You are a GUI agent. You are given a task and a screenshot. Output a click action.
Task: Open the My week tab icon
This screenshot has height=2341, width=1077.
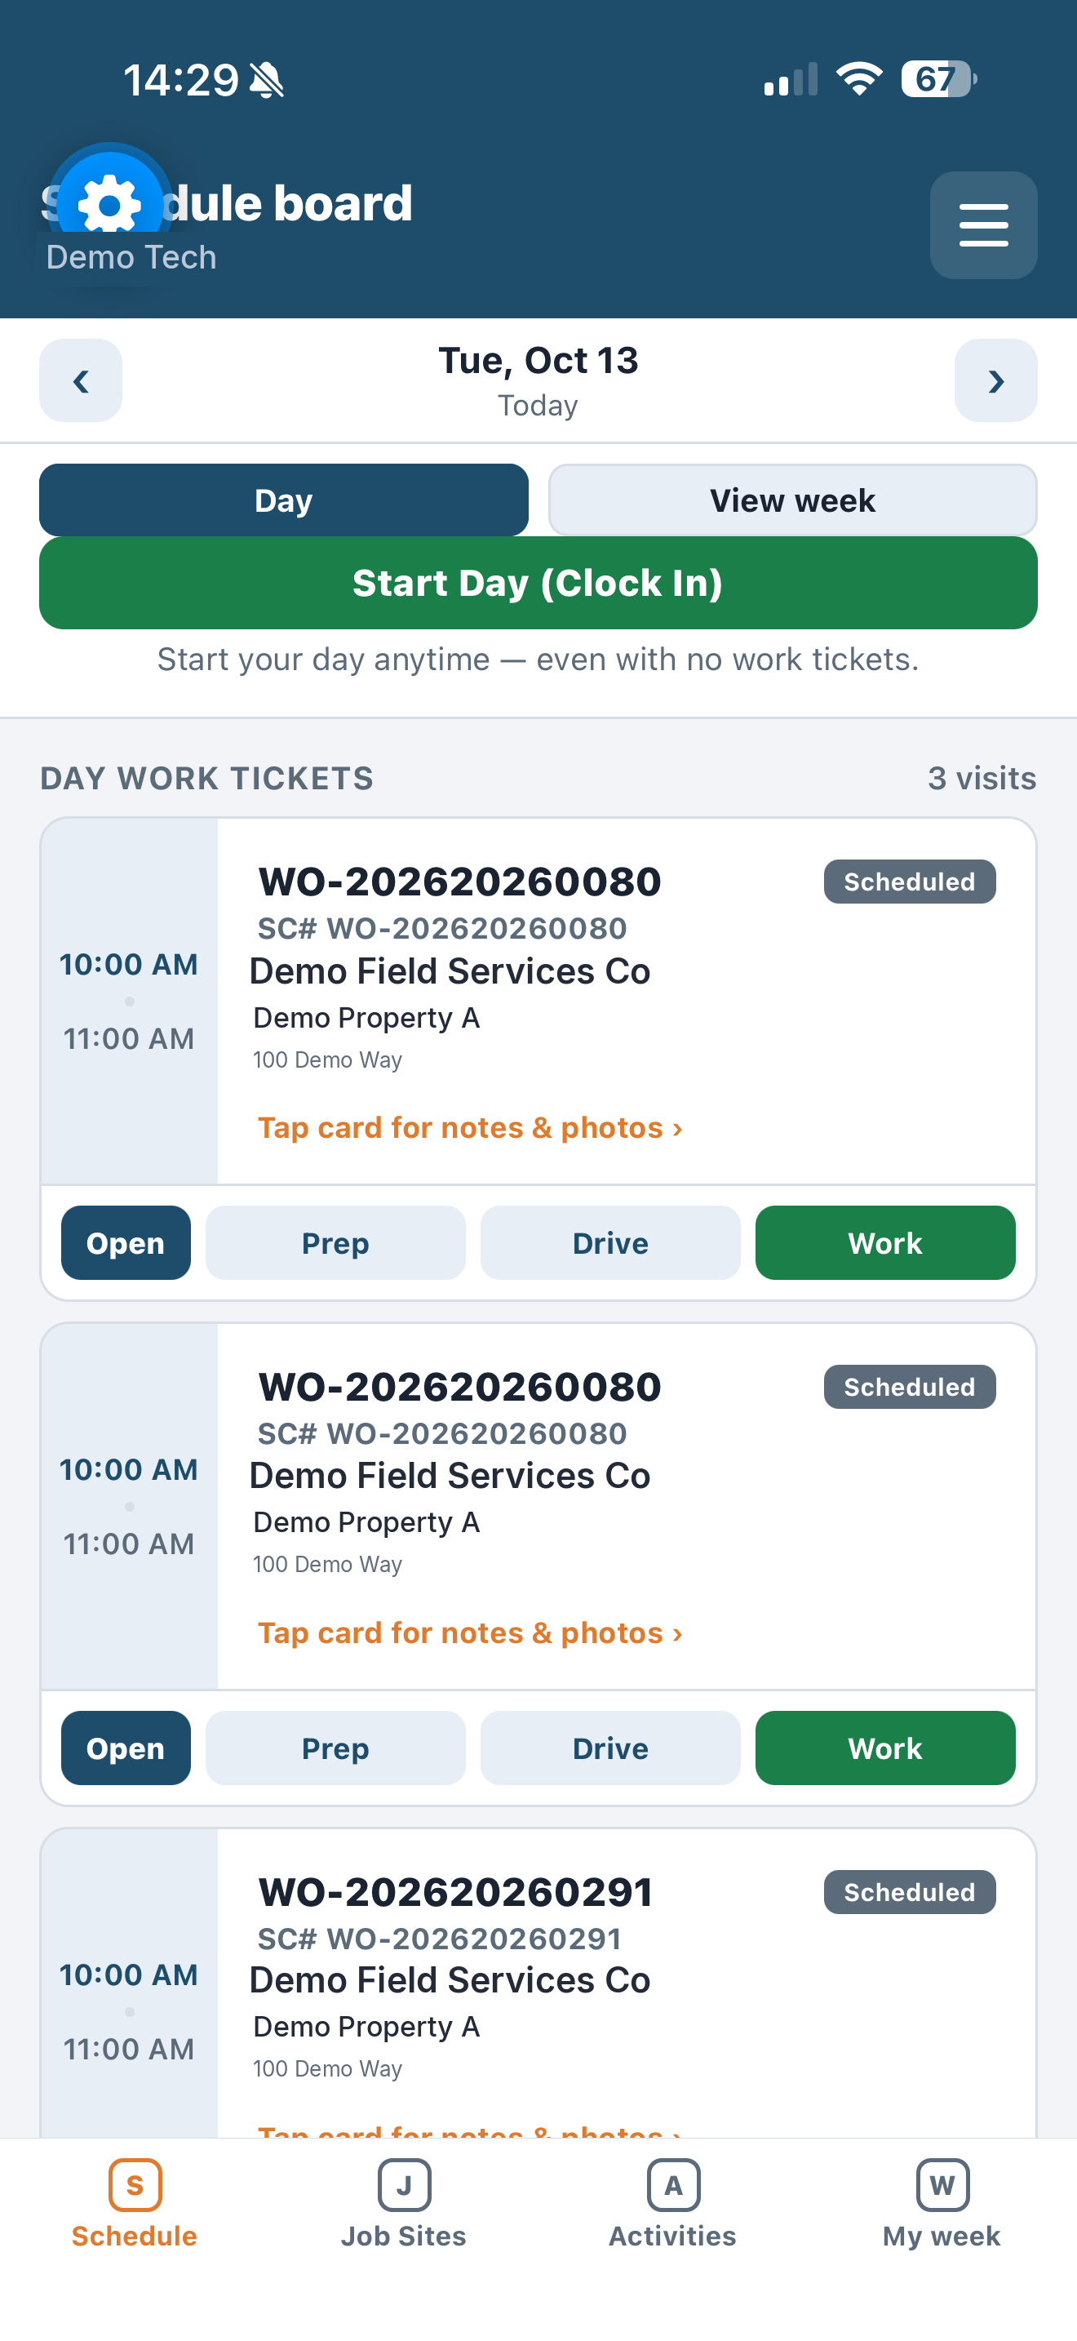tap(942, 2185)
